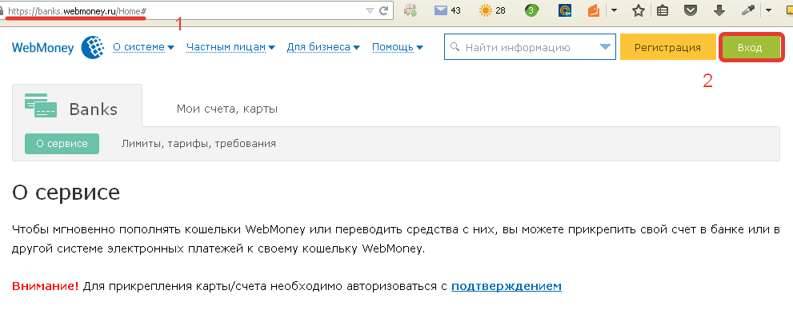Expand the arrow next to wallet icon
Screen dimensions: 793x318
[x=614, y=10]
